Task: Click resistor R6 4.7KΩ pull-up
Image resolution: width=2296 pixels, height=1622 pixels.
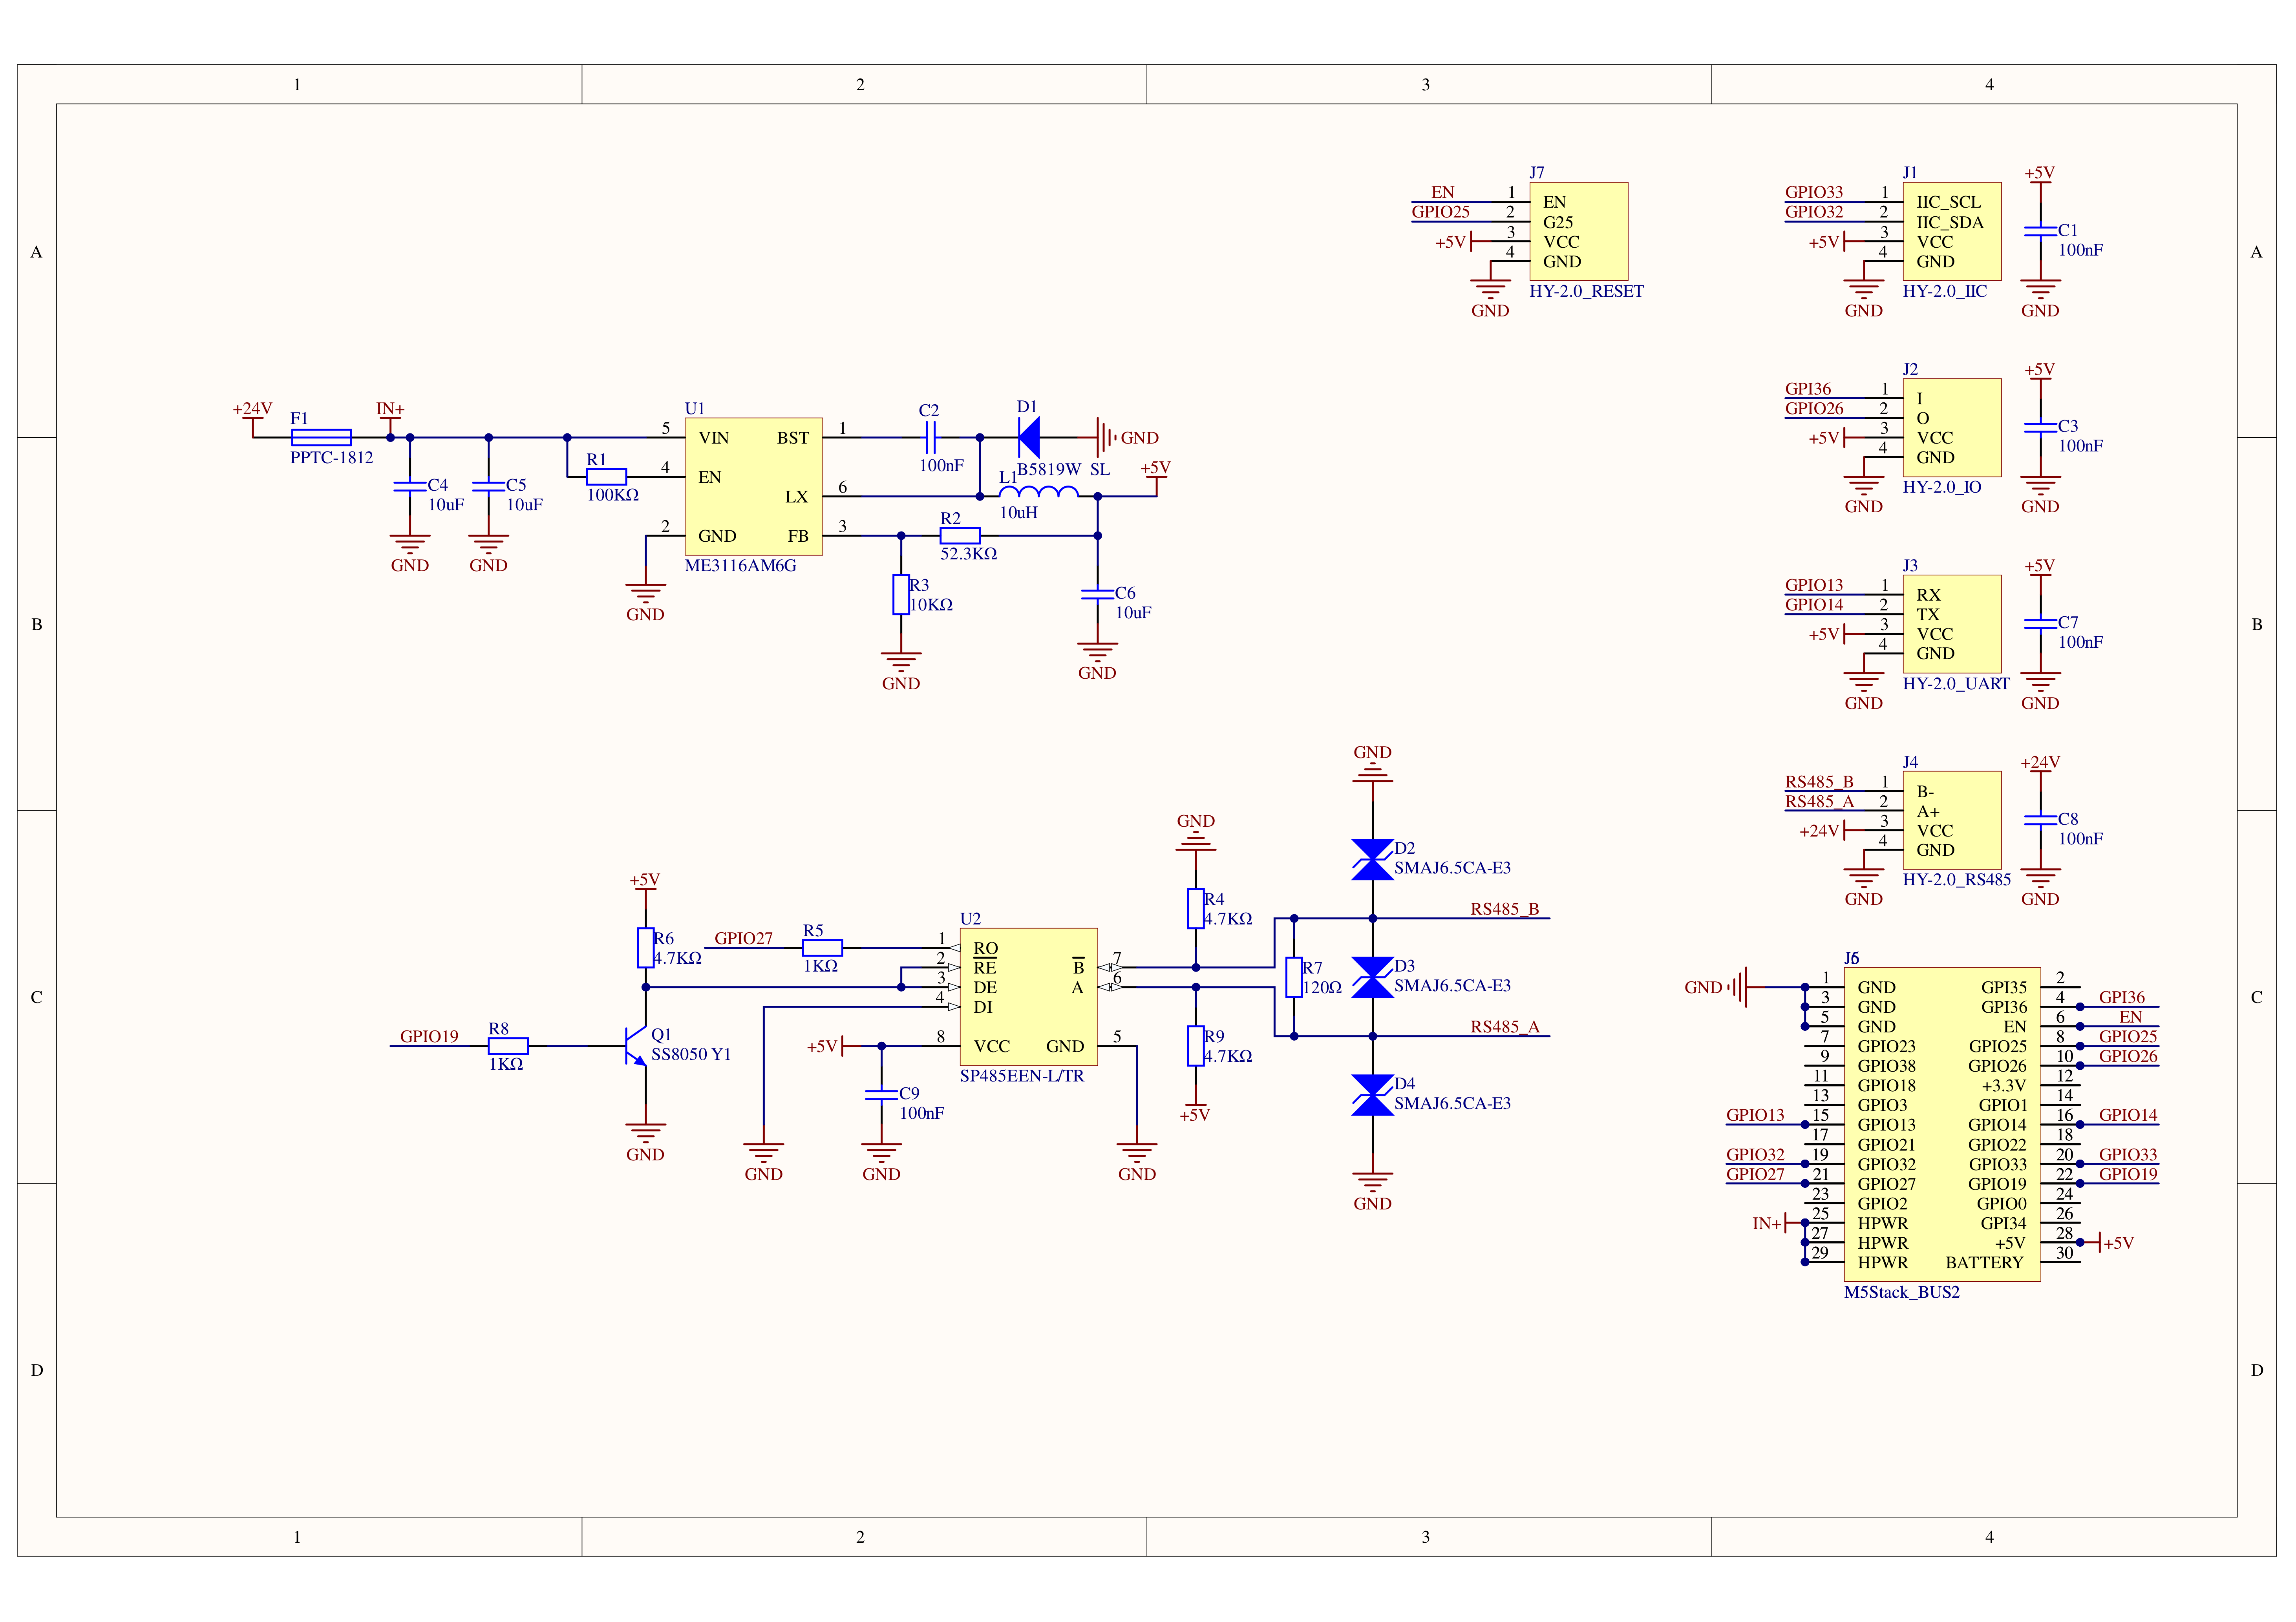Action: pos(646,948)
